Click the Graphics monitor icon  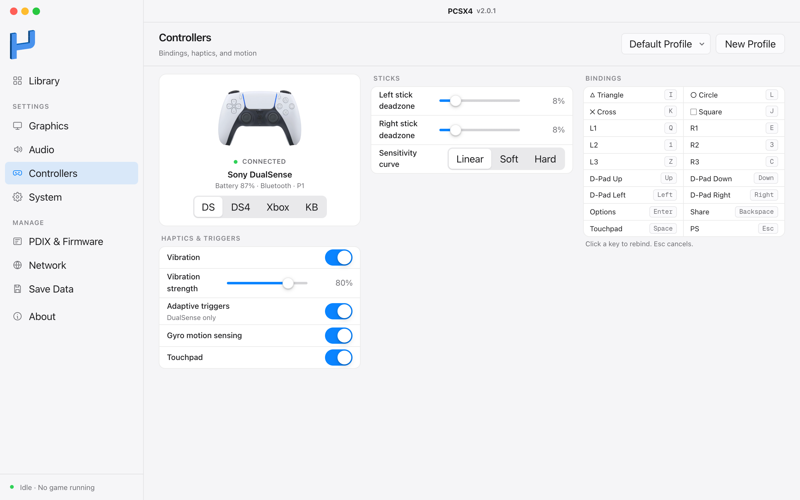[17, 126]
